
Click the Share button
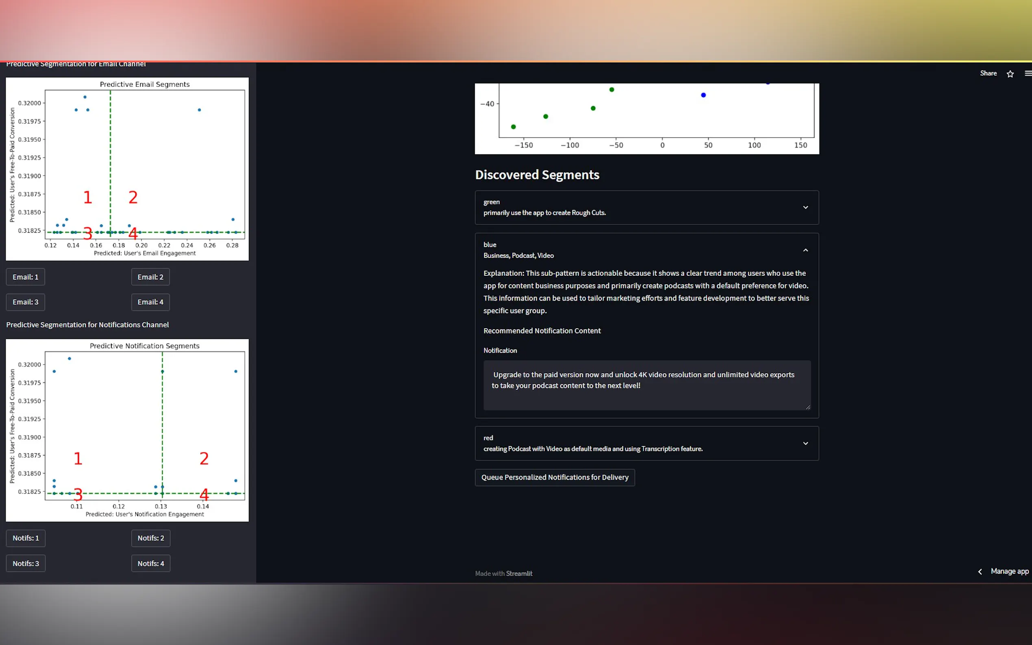[x=988, y=74]
